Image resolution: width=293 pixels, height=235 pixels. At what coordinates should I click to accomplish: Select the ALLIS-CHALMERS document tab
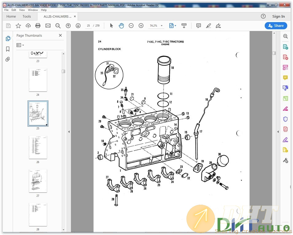(57, 17)
